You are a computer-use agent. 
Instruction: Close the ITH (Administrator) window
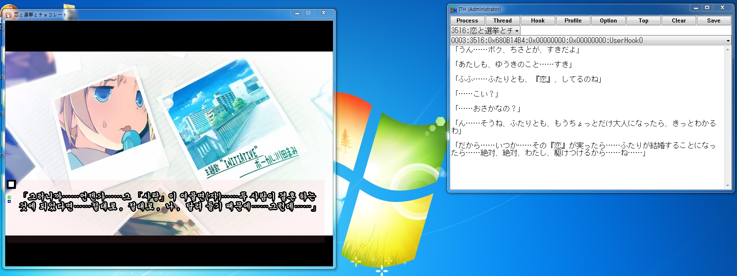click(722, 8)
